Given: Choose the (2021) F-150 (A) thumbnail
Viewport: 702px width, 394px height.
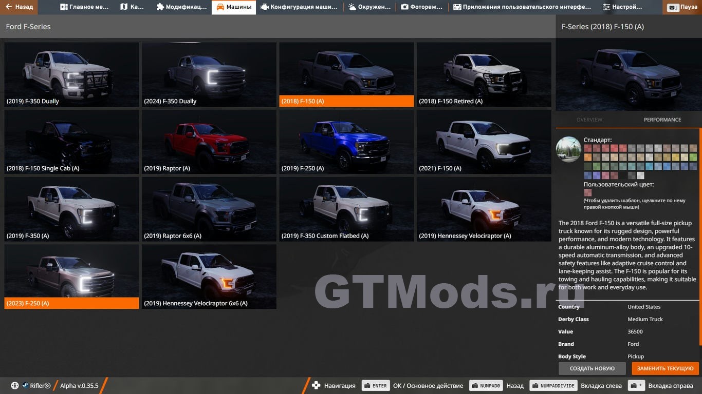Looking at the screenshot, I should tap(484, 142).
